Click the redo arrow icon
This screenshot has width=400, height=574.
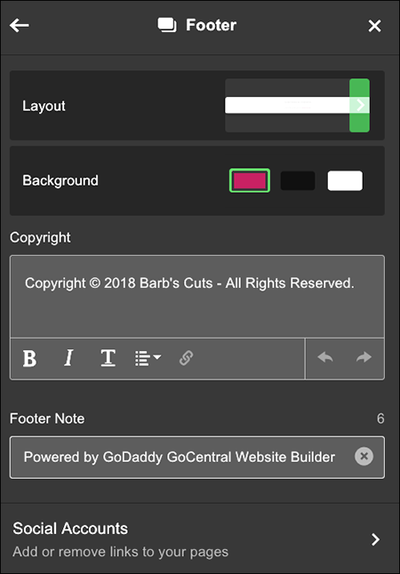tap(364, 357)
